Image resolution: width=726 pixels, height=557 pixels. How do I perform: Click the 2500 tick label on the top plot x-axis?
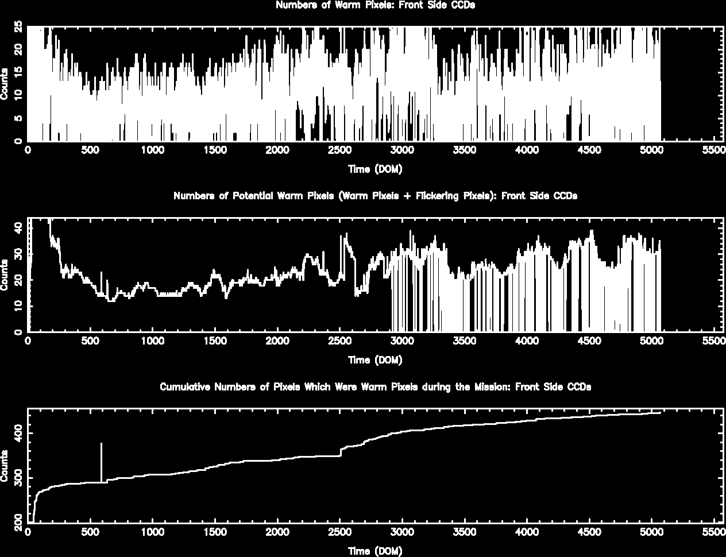tap(339, 150)
